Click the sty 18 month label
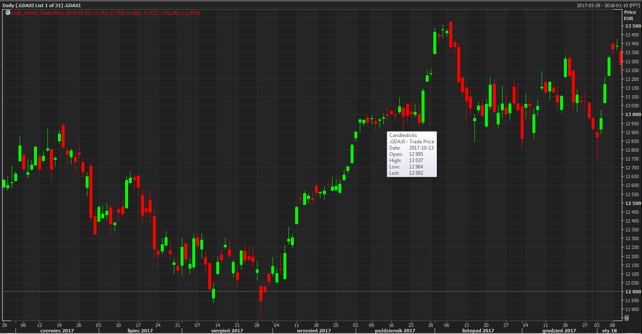The width and height of the screenshot is (642, 334). (609, 331)
